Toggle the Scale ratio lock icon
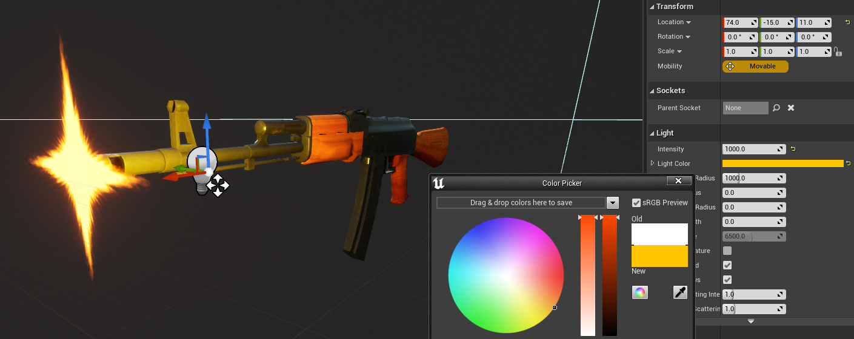 point(838,51)
